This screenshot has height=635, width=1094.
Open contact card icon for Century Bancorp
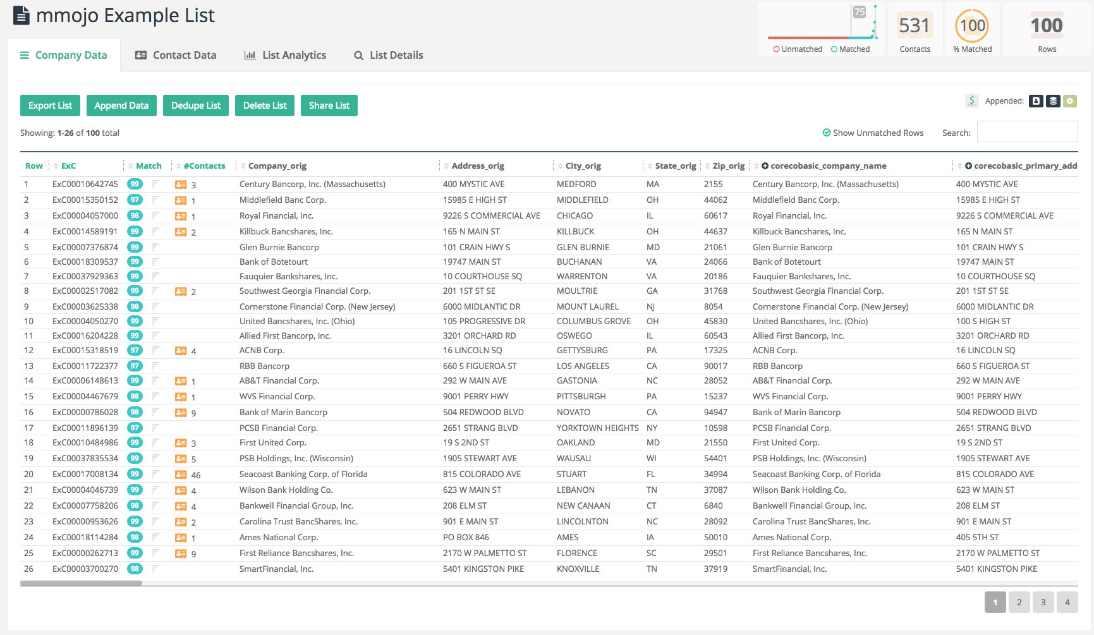coord(181,185)
